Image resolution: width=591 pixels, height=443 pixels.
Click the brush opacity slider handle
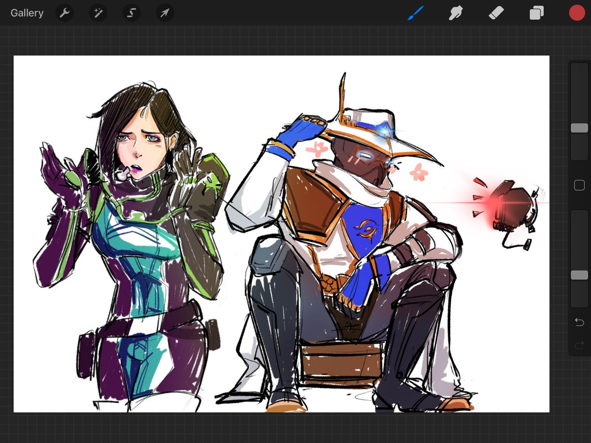coord(579,275)
